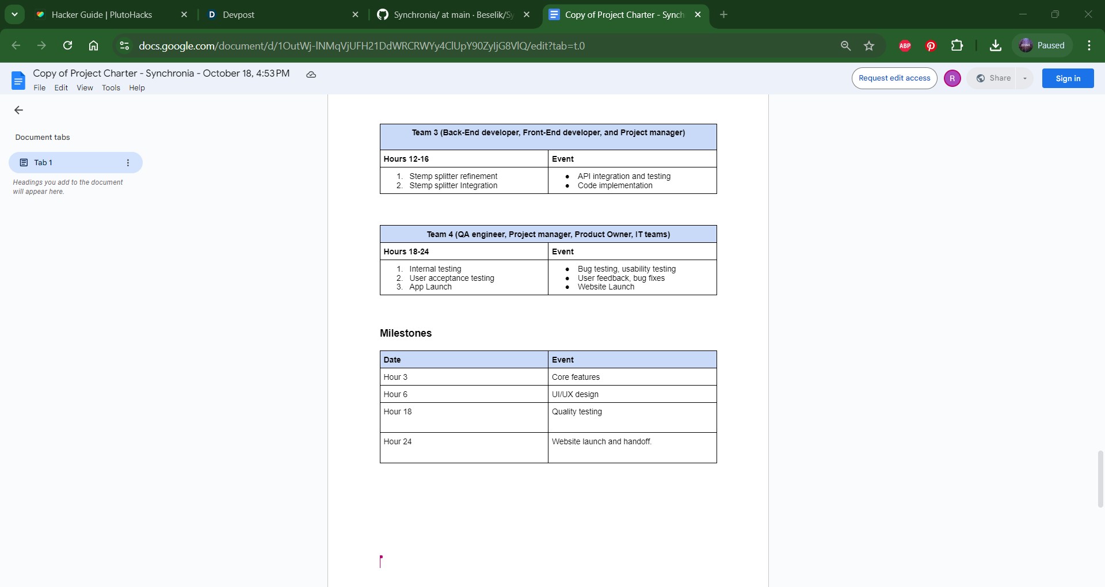Screen dimensions: 1105x587
Task: Open the tab search dropdown chevron
Action: (14, 14)
